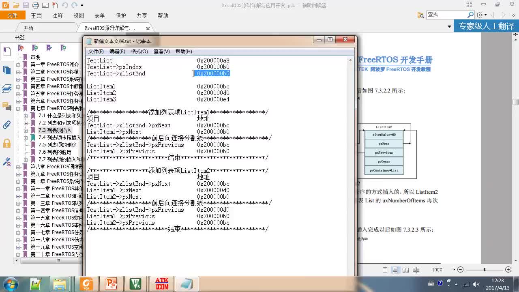The image size is (519, 292).
Task: Open the attachments paperclip panel in sidebar
Action: [7, 125]
